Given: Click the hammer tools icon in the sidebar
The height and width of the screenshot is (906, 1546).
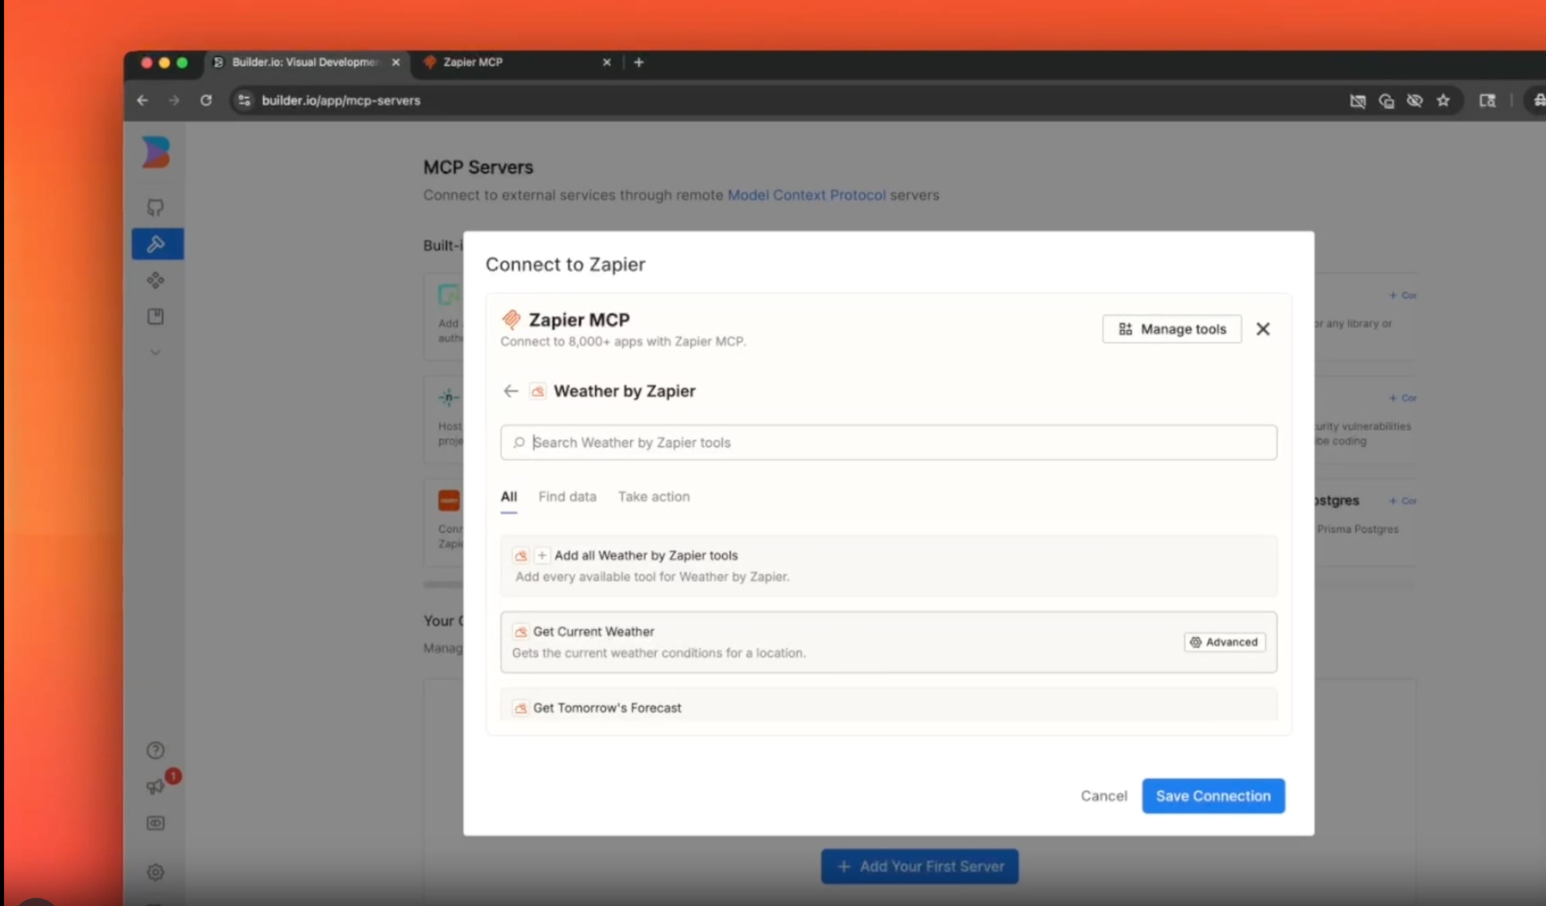Looking at the screenshot, I should (156, 243).
